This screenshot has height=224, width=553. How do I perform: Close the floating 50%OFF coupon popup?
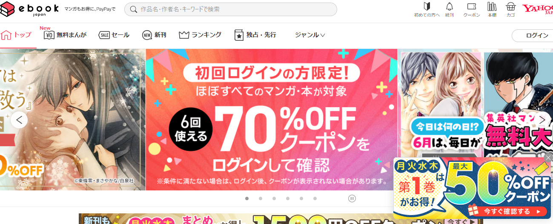click(x=548, y=158)
